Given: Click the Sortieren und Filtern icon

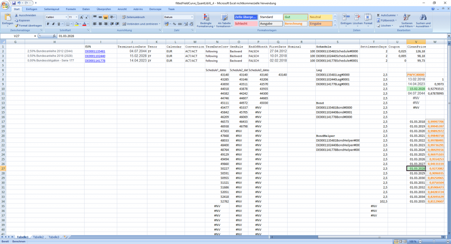Looking at the screenshot, I should 407,20.
